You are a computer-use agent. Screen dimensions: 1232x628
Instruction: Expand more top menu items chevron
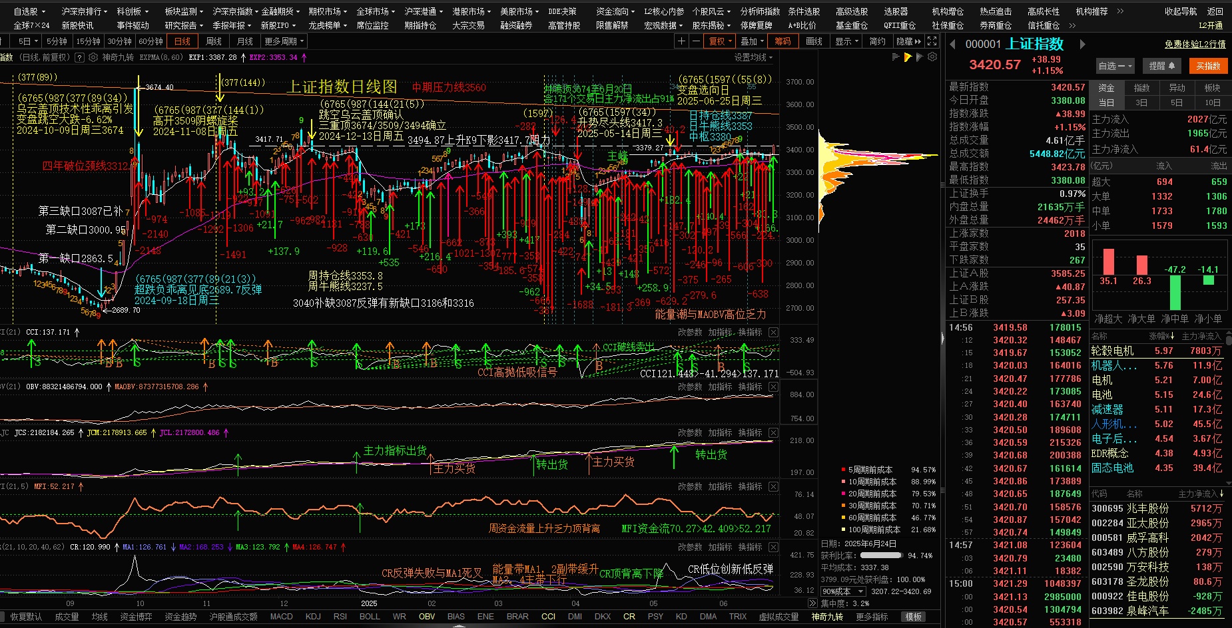click(1120, 11)
